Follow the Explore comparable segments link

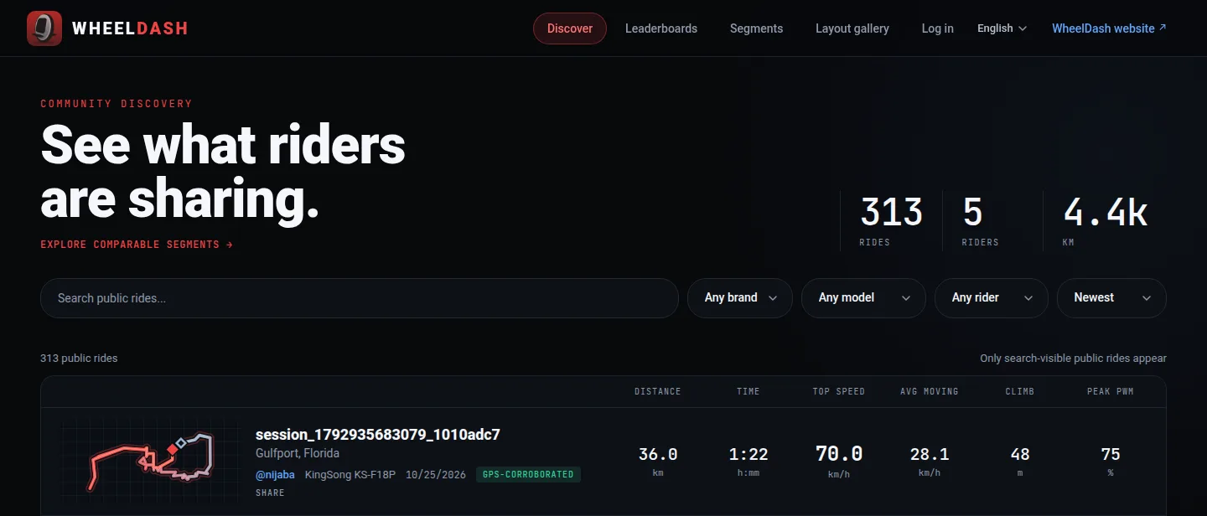(x=137, y=245)
